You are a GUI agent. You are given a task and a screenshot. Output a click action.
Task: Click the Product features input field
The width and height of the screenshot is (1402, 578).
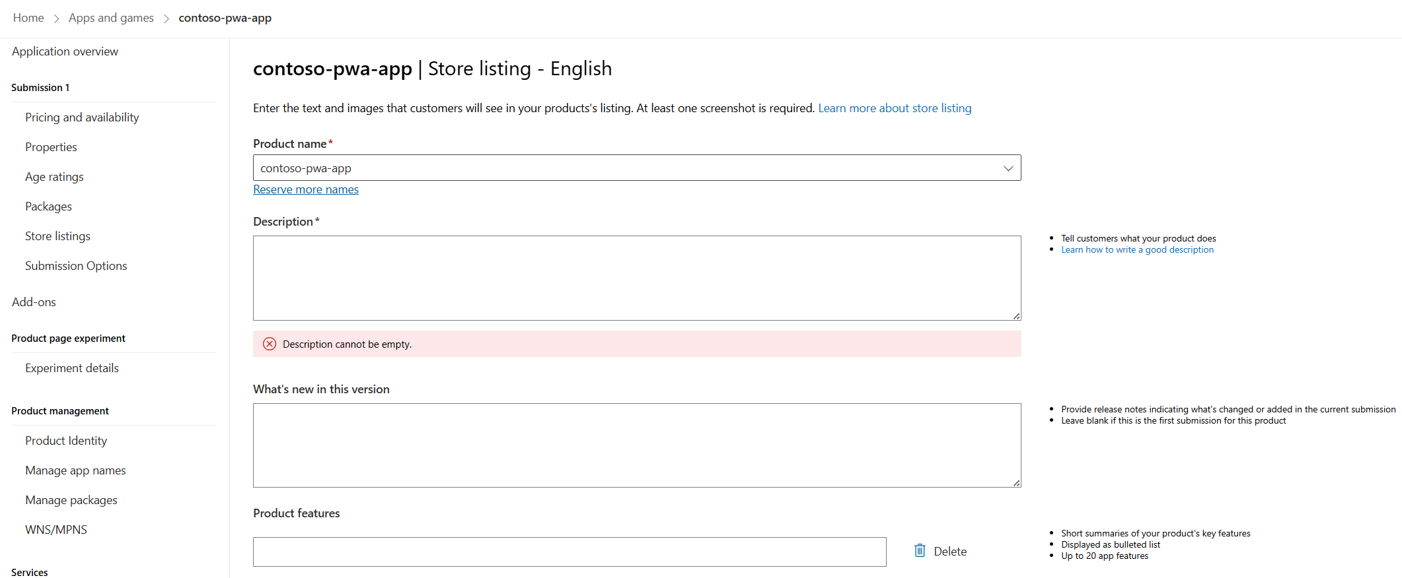point(569,552)
